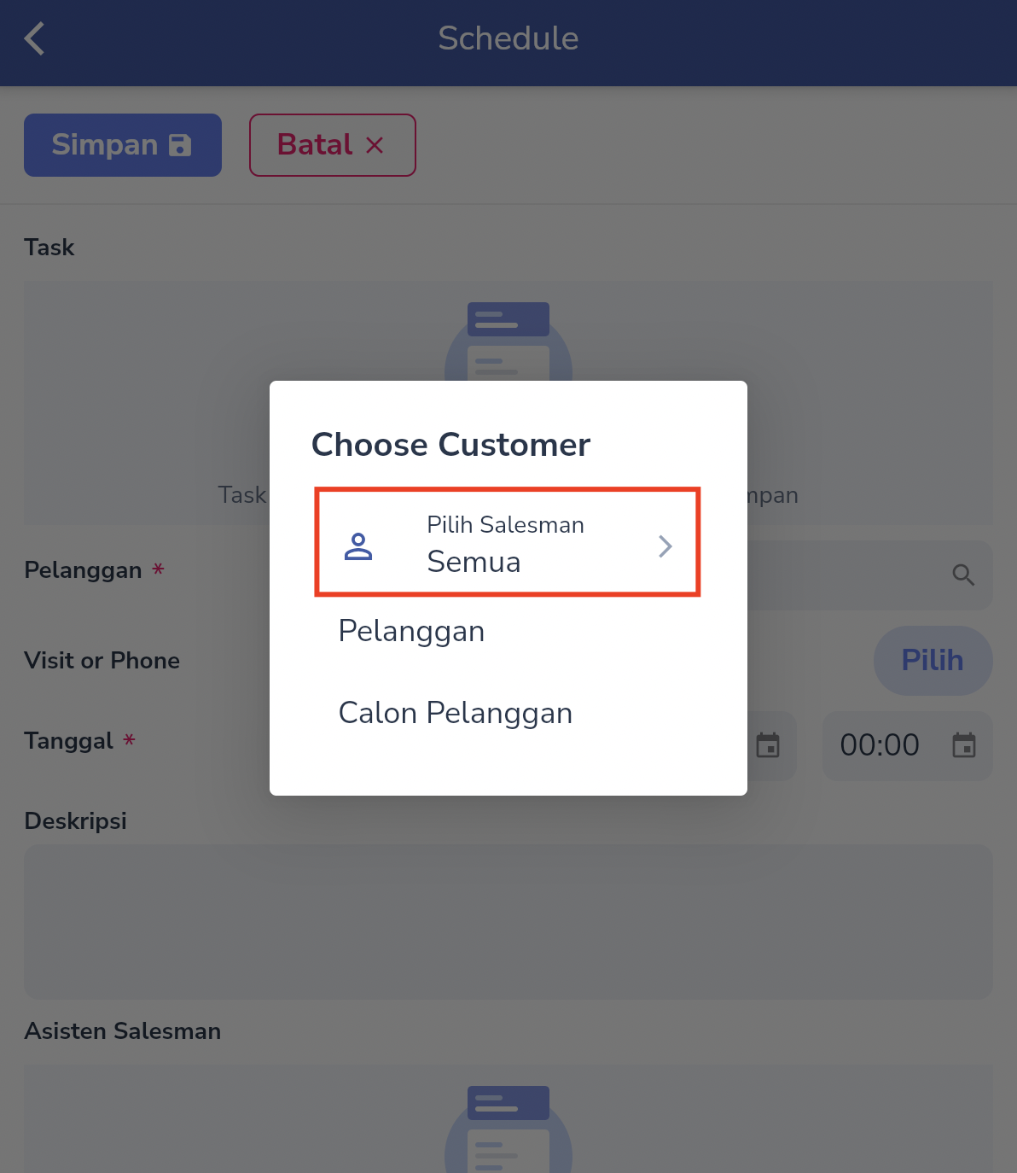Select the Pelanggan option in dialog
The height and width of the screenshot is (1173, 1017).
tap(411, 631)
